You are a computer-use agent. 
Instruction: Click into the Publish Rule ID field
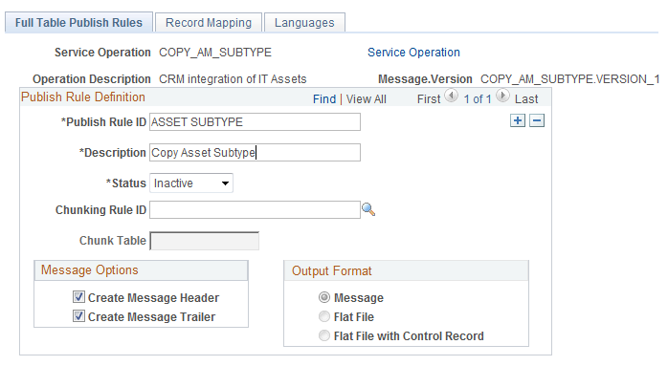(x=255, y=121)
